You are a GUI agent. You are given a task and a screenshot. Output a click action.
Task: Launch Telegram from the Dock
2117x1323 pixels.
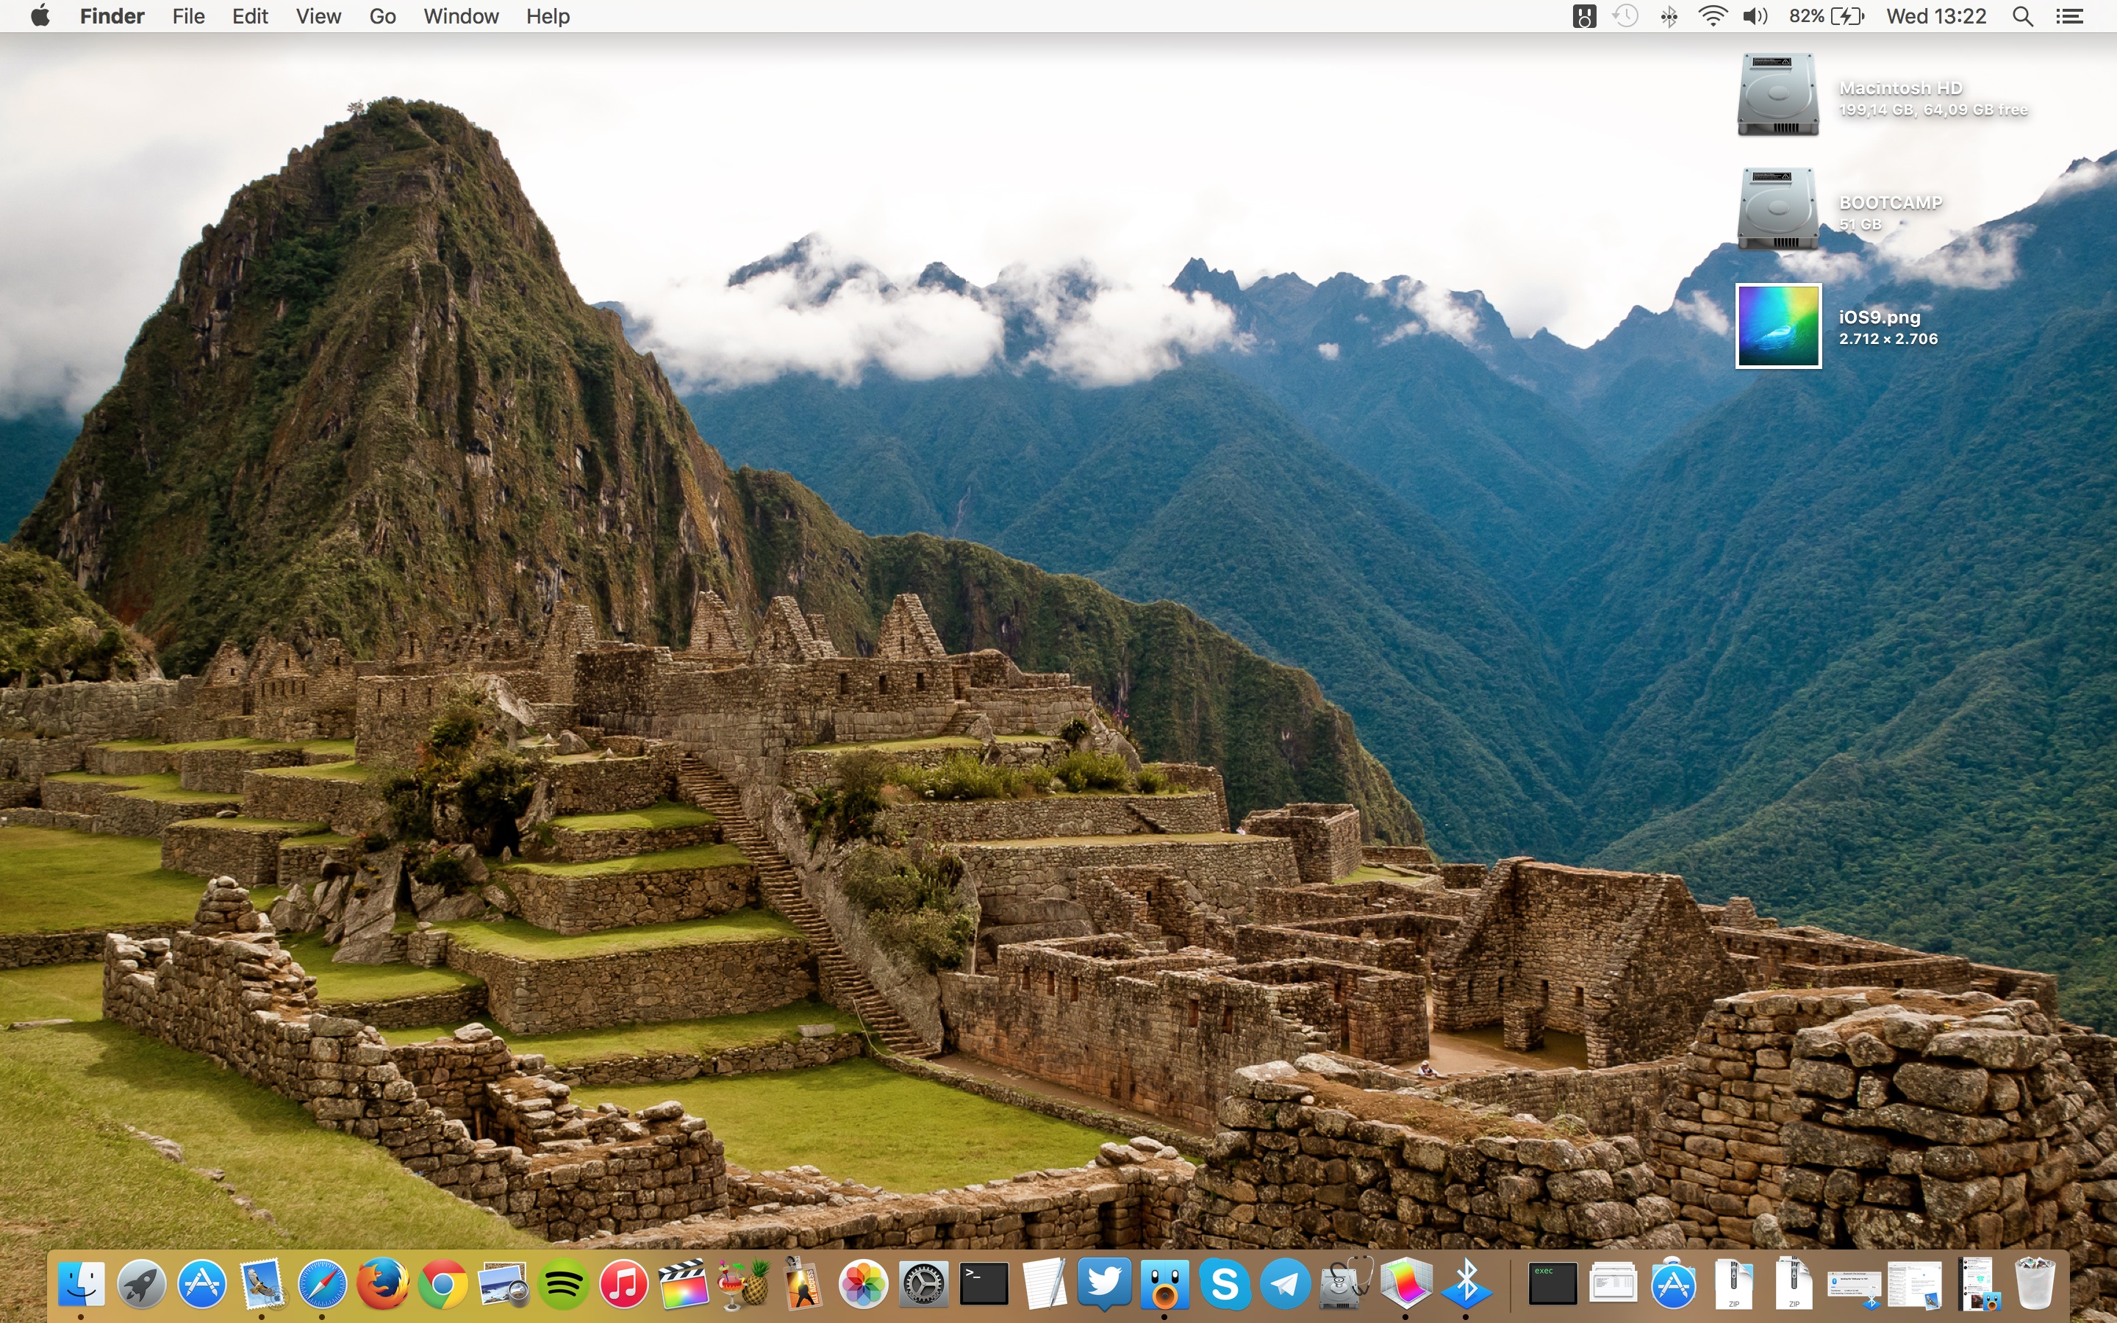point(1285,1283)
